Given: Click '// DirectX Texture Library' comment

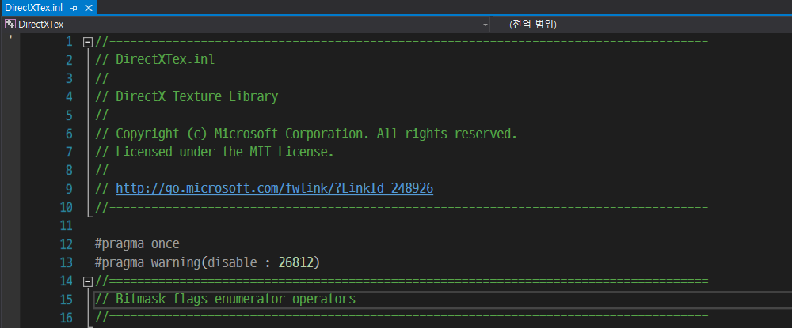Looking at the screenshot, I should (186, 96).
